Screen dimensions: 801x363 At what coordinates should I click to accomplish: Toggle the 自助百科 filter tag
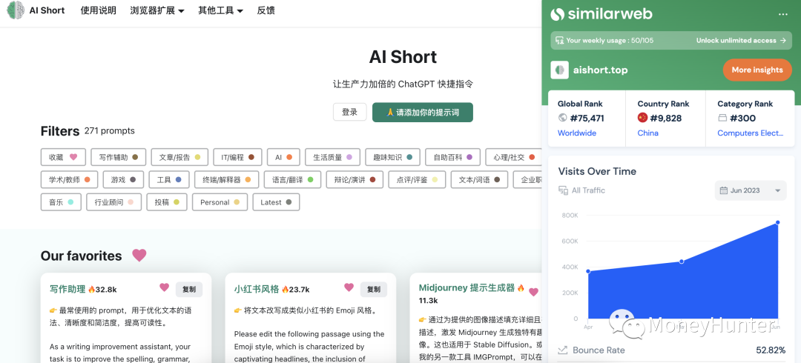pyautogui.click(x=452, y=157)
